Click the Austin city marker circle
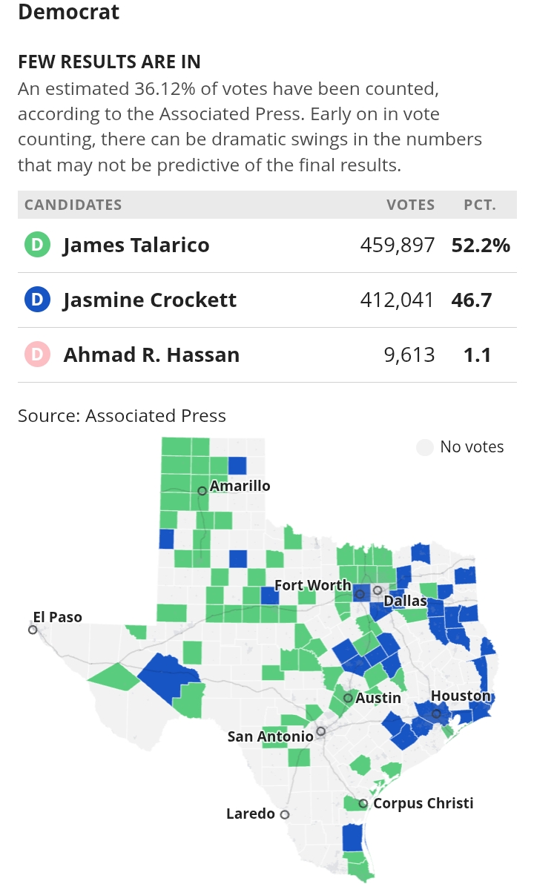This screenshot has width=534, height=884. 348,698
